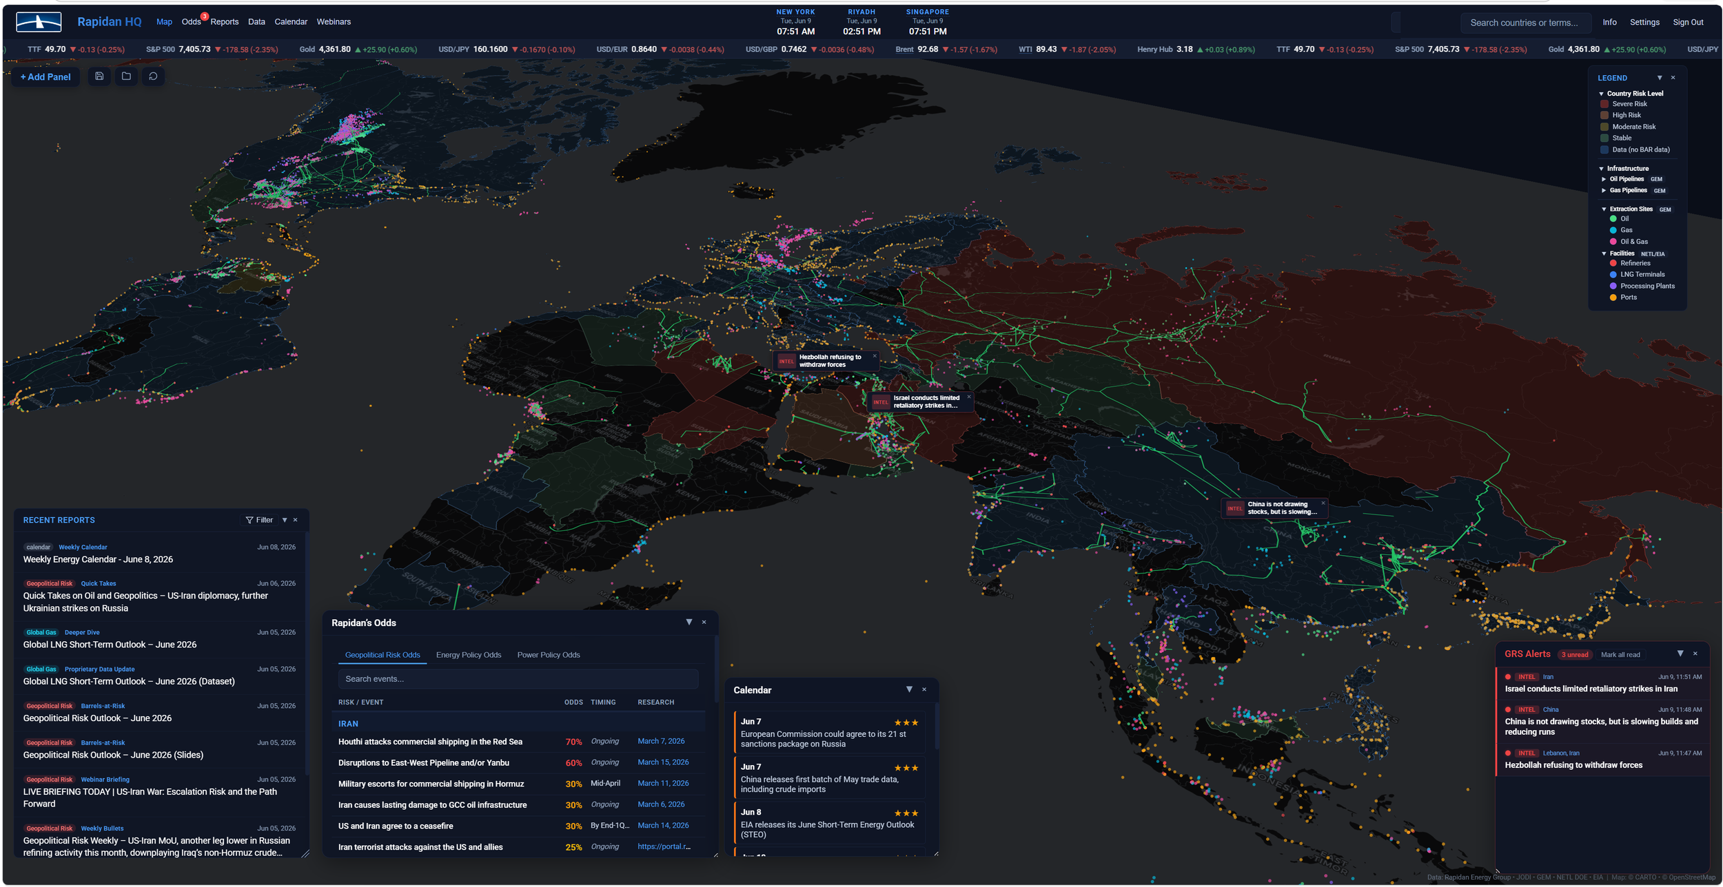Click the Severe Risk color swatch
Viewport: 1723px width, 887px height.
(1604, 104)
